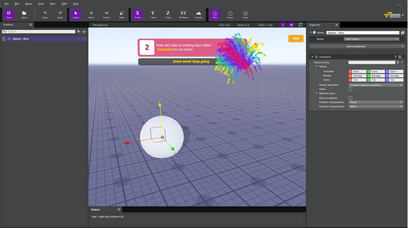Click the Add component button

click(356, 46)
